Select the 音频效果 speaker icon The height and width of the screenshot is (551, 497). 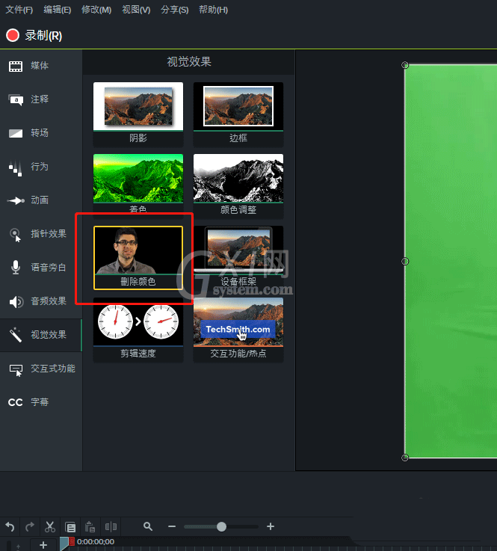pos(16,301)
